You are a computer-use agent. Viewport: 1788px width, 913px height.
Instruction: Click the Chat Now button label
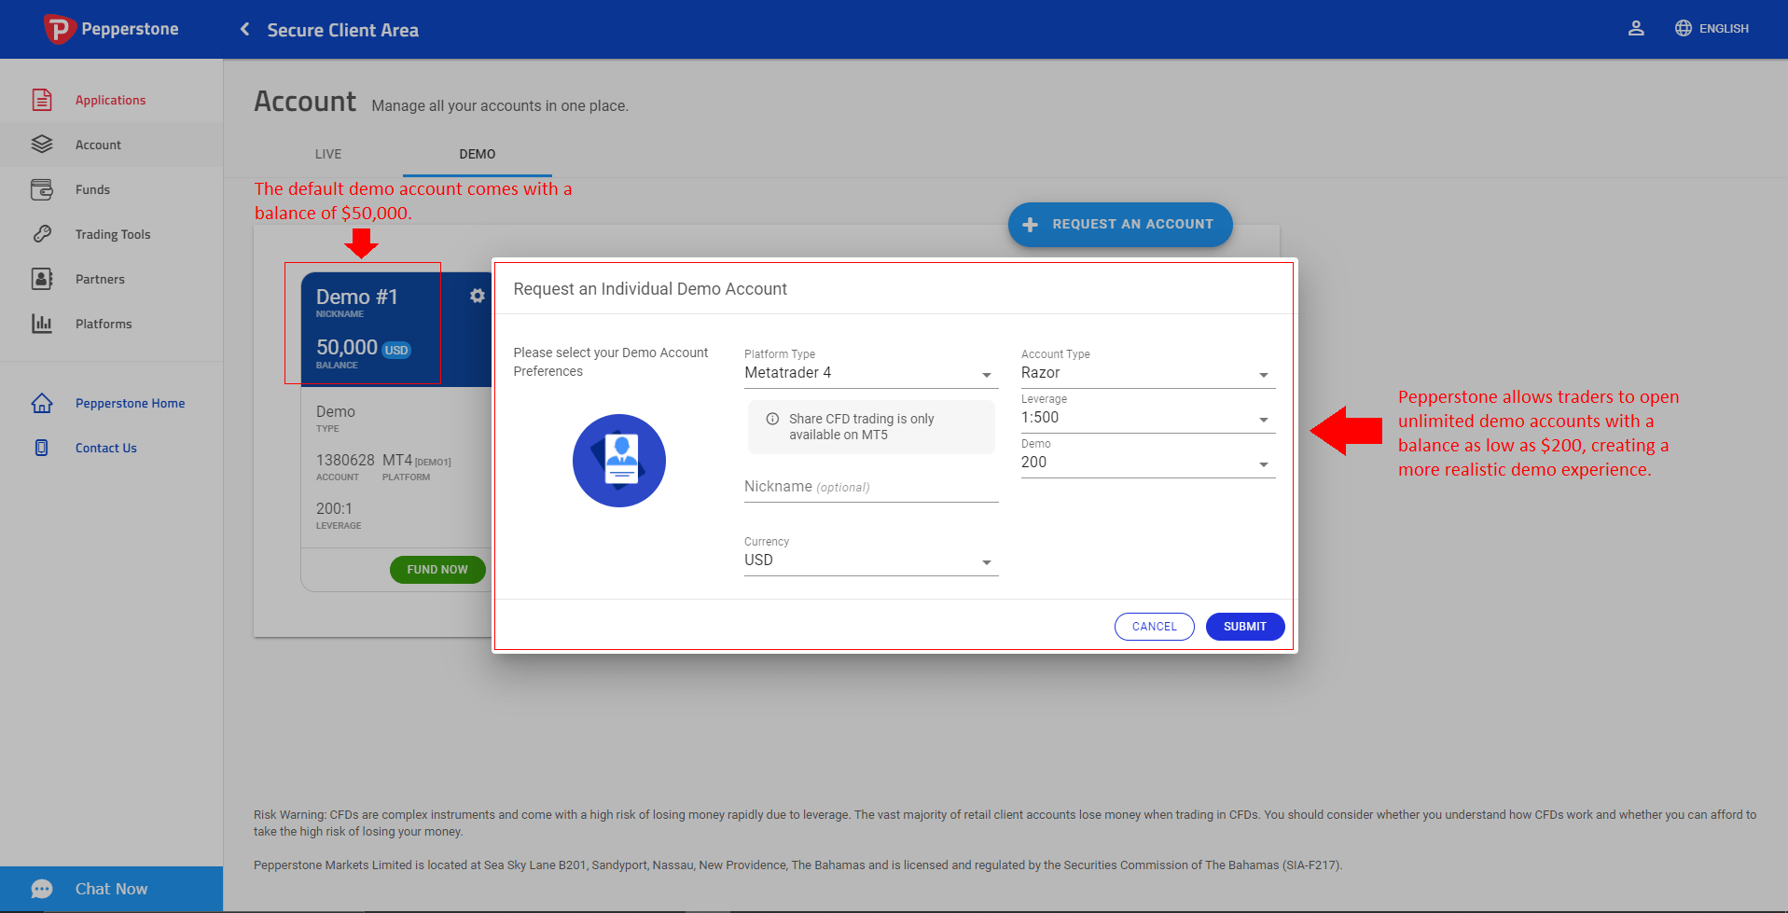[x=112, y=889]
